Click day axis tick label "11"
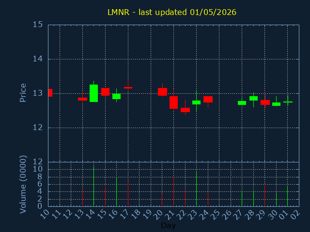 [56, 214]
